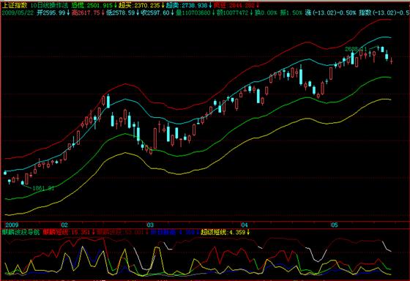
Task: Click the yellow 4.359 sub-indicator value
Action: (x=237, y=232)
